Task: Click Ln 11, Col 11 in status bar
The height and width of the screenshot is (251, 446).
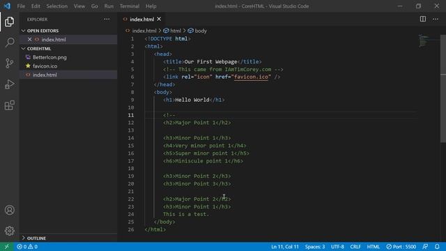Action: pos(285,247)
